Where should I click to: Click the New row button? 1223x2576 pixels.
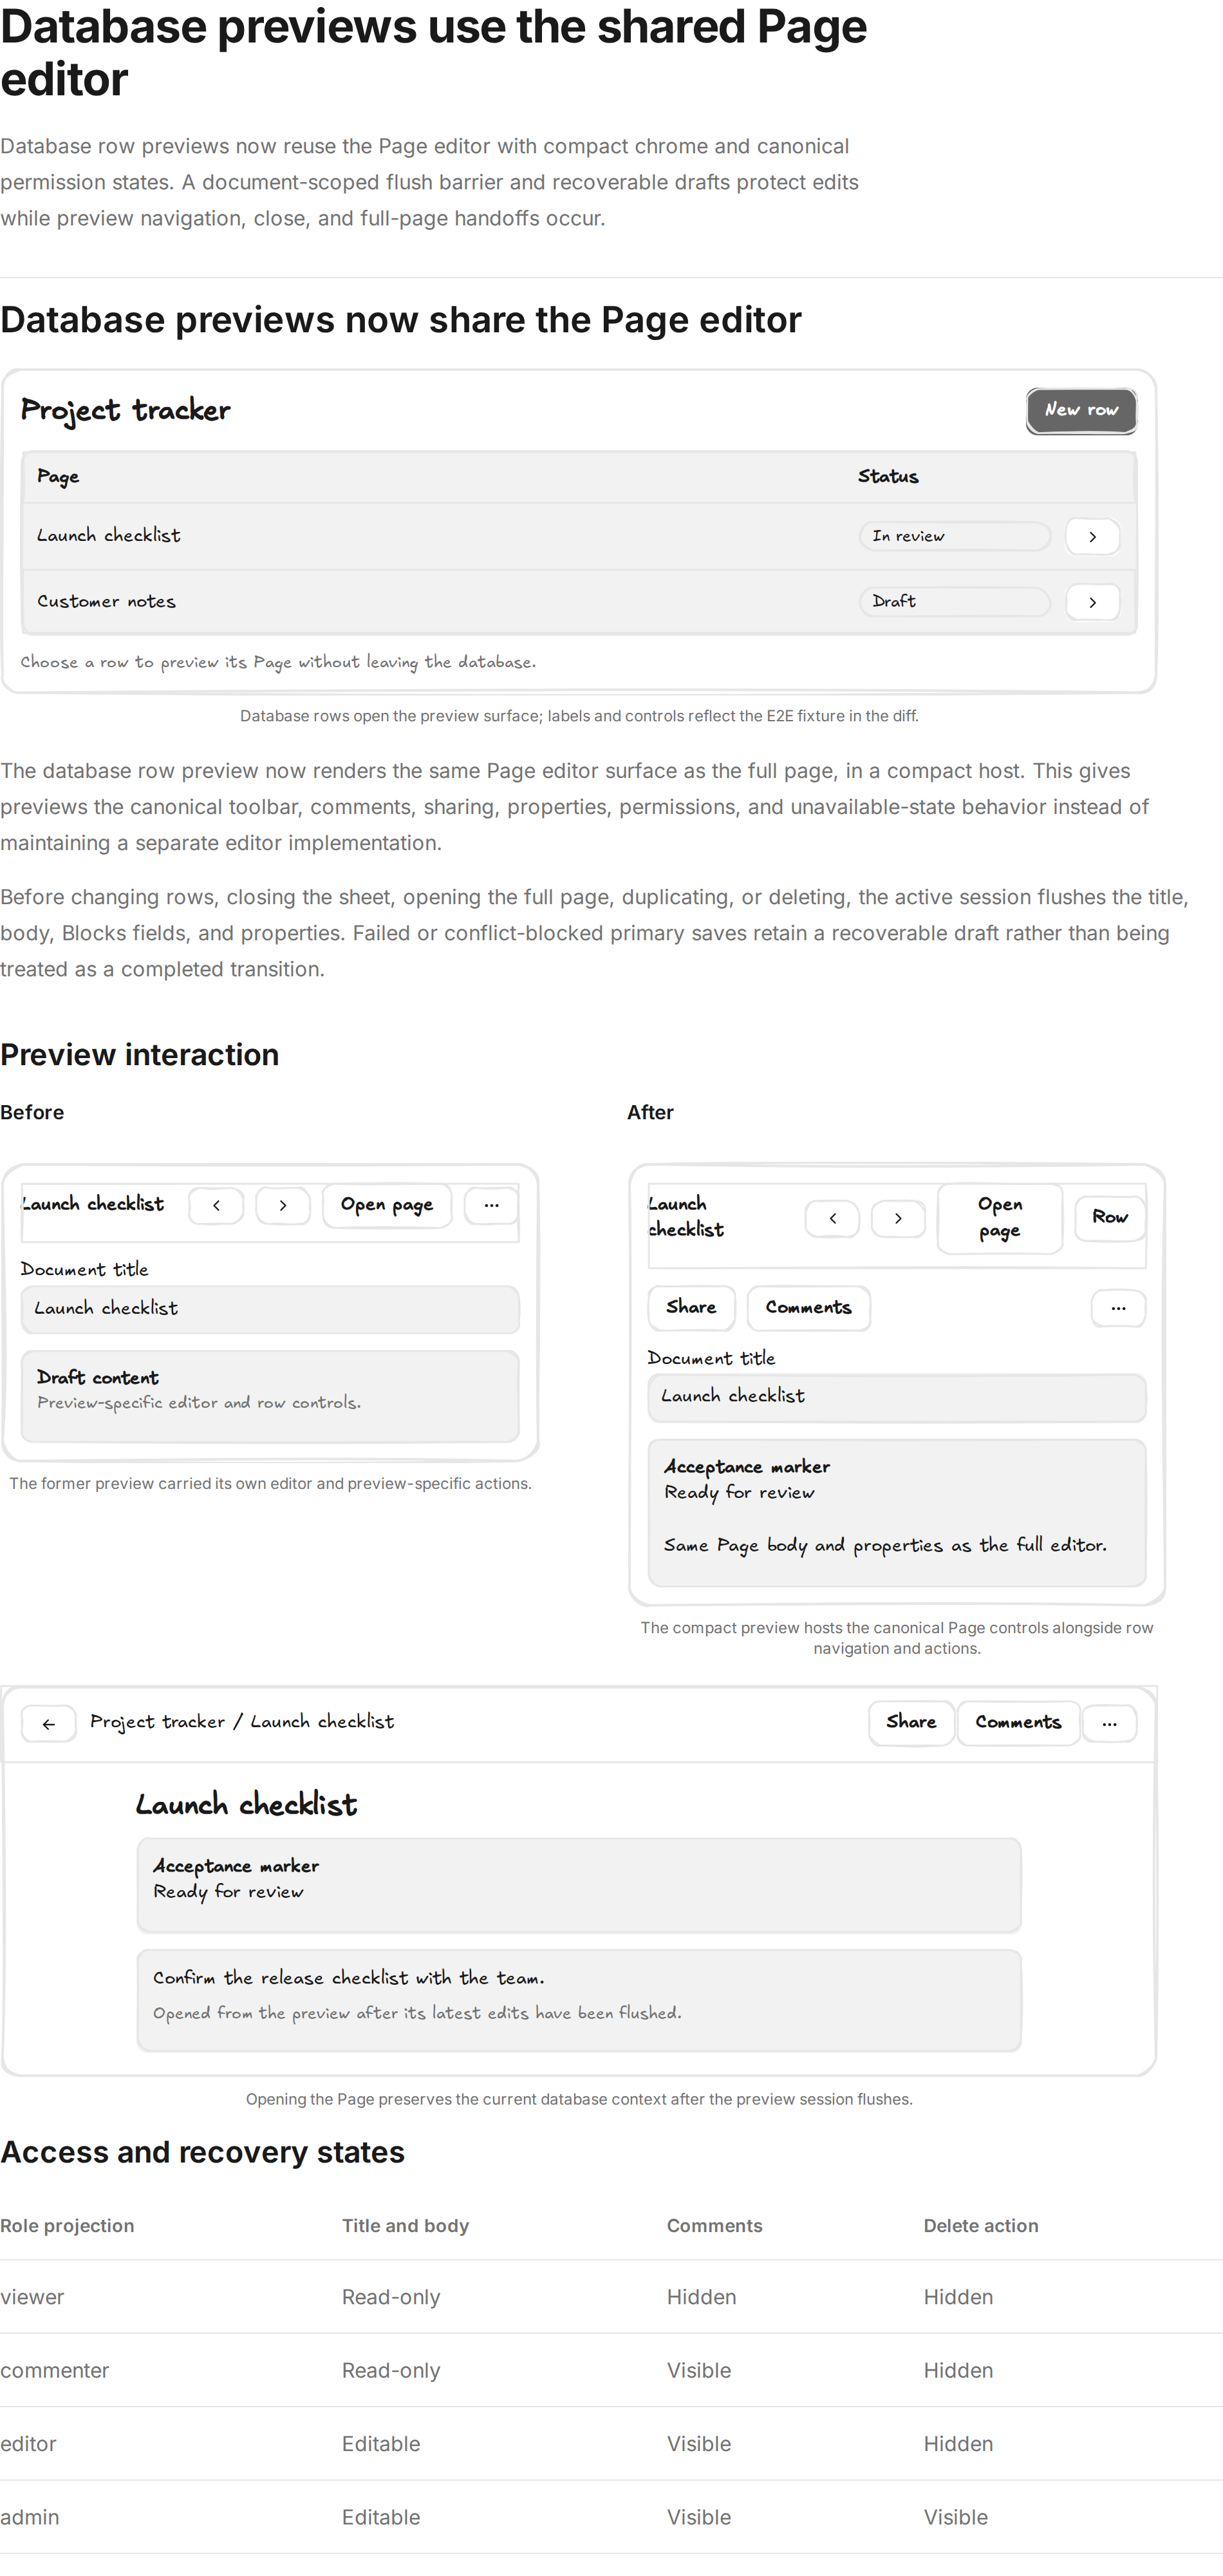click(1081, 411)
